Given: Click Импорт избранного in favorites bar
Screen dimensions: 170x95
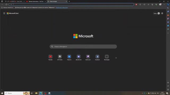Looking at the screenshot, I should click(7, 8).
